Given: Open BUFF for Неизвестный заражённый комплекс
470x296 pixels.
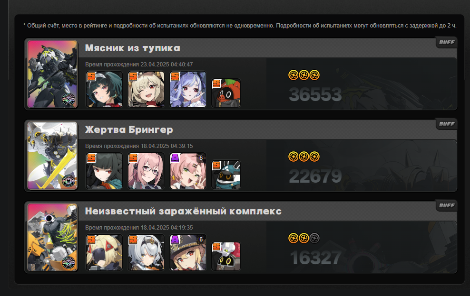Looking at the screenshot, I should coord(447,205).
